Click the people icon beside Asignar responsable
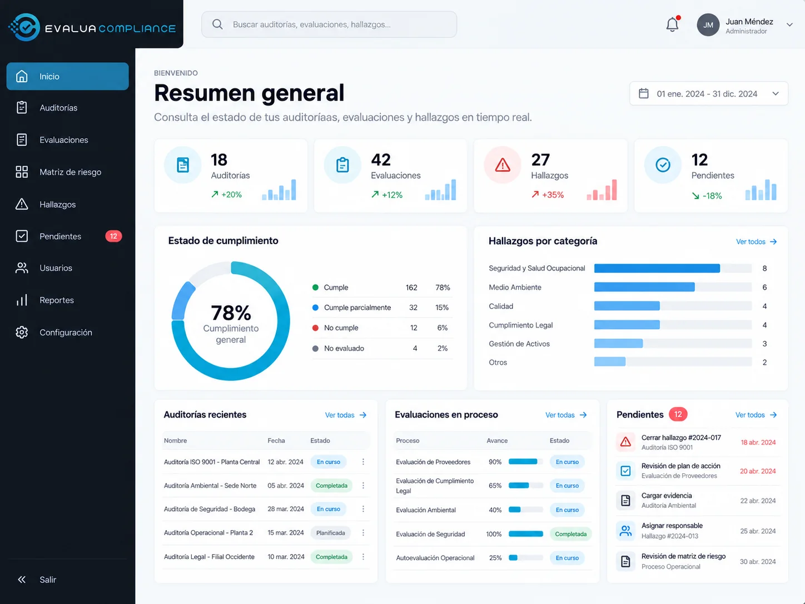Viewport: 805px width, 604px height. tap(625, 531)
